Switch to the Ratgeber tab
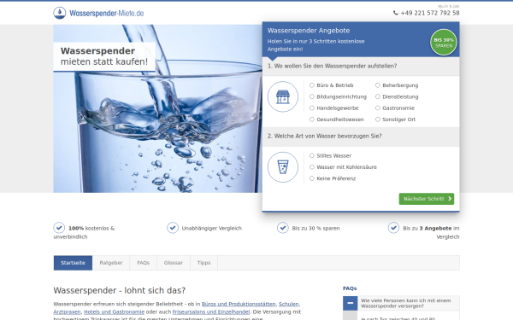The width and height of the screenshot is (513, 320). pos(111,263)
